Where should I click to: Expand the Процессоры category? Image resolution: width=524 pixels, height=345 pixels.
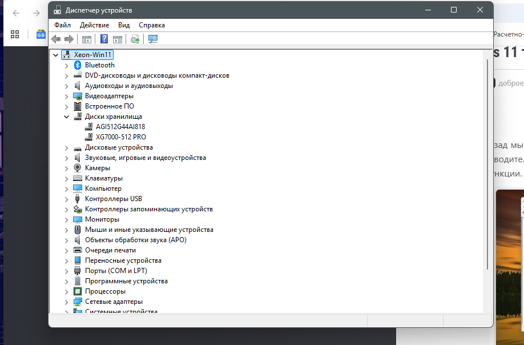(x=67, y=292)
